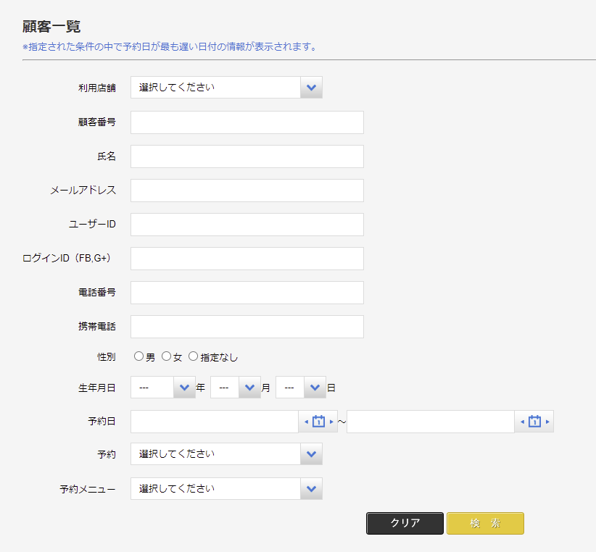Open the calendar for the 予約日 start date
596x552 pixels.
[x=318, y=422]
